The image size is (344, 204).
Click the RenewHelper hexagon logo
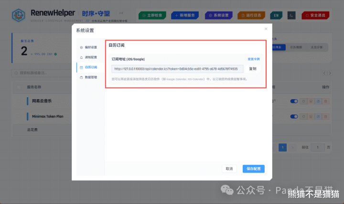tap(19, 15)
